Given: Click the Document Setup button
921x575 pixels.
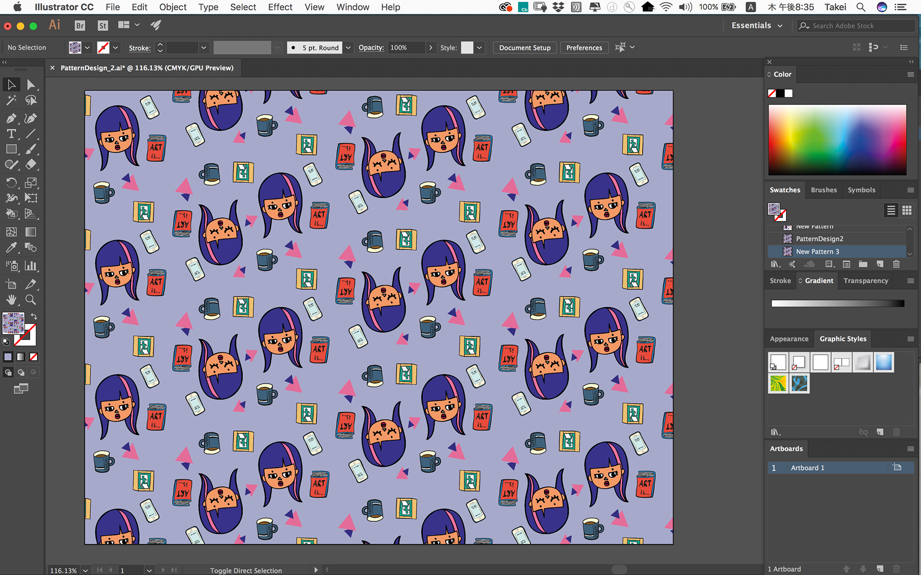Looking at the screenshot, I should (525, 47).
